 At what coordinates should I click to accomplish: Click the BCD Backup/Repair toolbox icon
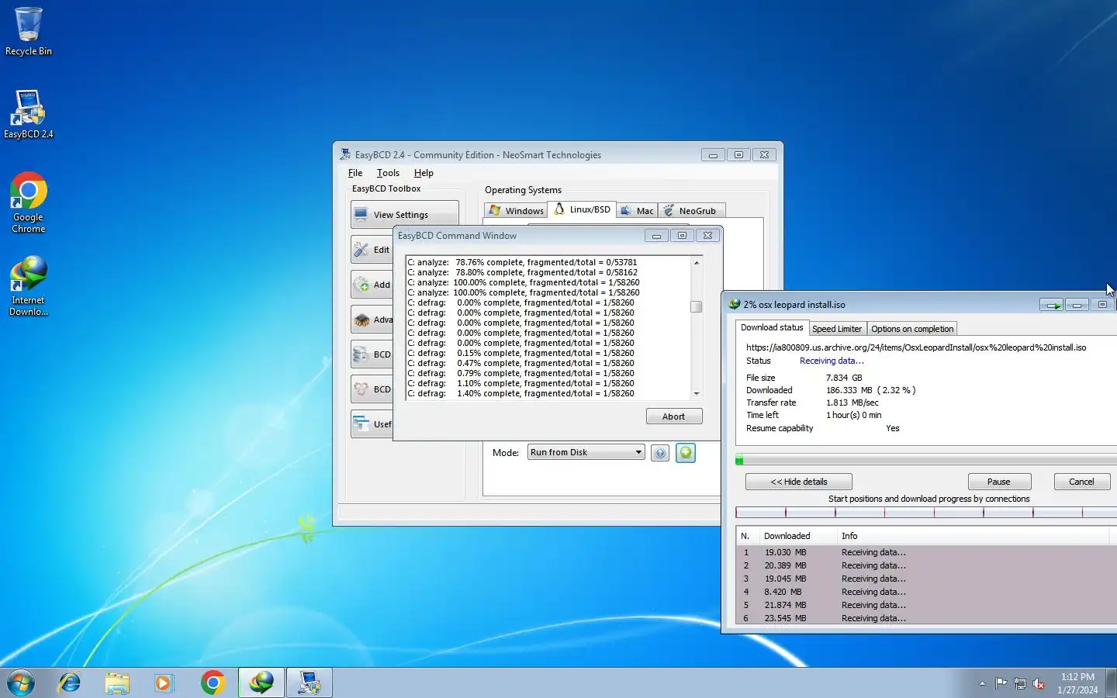click(361, 354)
